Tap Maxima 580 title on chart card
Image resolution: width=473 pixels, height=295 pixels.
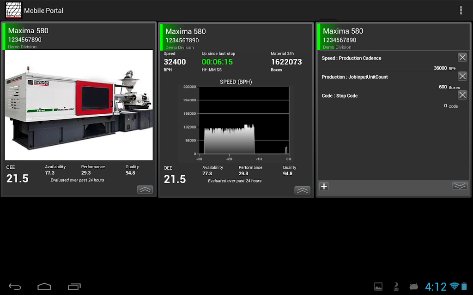pos(186,32)
